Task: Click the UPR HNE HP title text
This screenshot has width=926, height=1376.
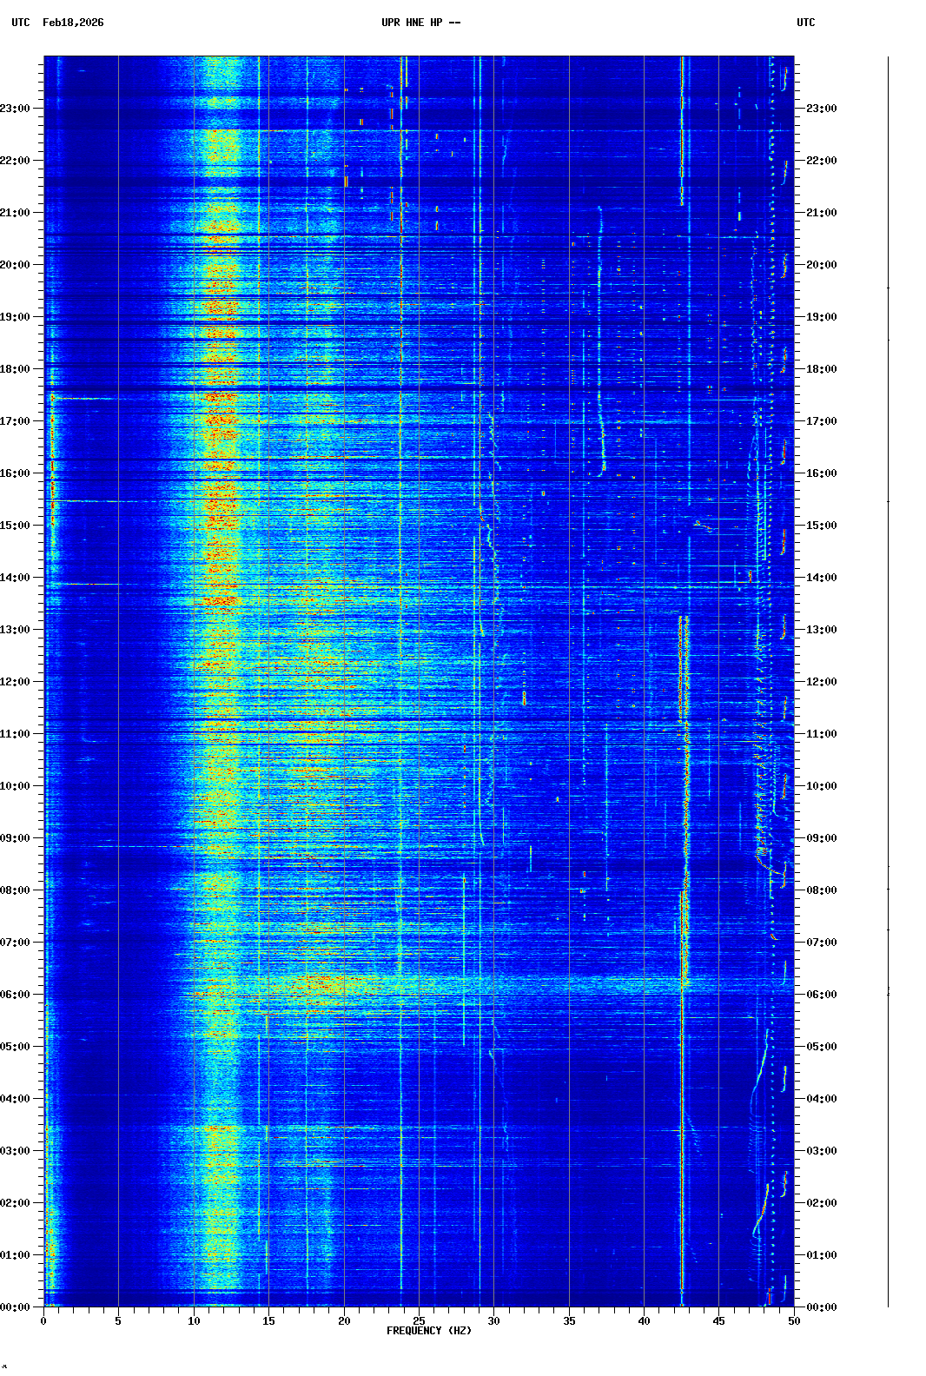Action: tap(420, 23)
